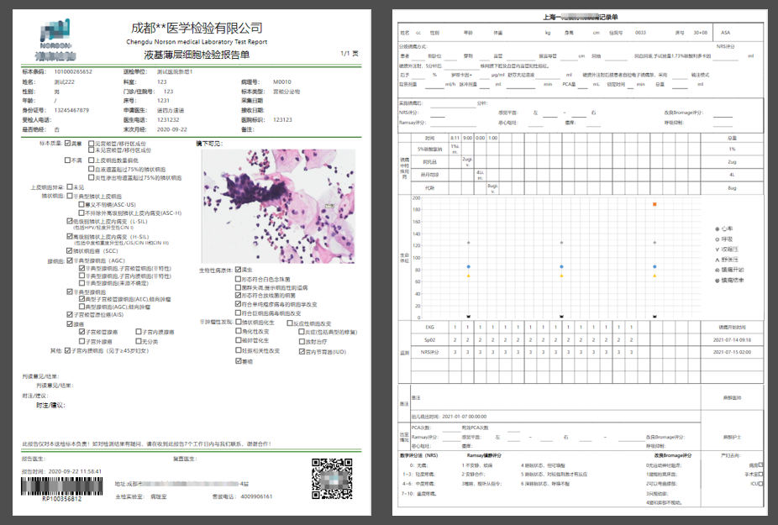The image size is (778, 525).
Task: Check the ICU destination checkbox
Action: (x=760, y=483)
